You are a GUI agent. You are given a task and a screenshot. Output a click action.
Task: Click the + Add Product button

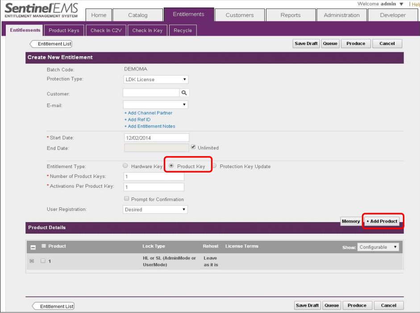(x=382, y=221)
